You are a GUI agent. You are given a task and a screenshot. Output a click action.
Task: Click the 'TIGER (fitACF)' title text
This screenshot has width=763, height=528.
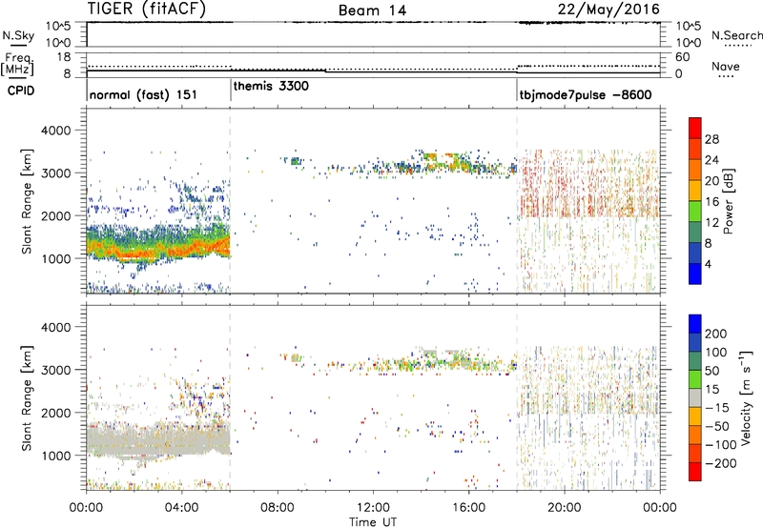[x=147, y=9]
